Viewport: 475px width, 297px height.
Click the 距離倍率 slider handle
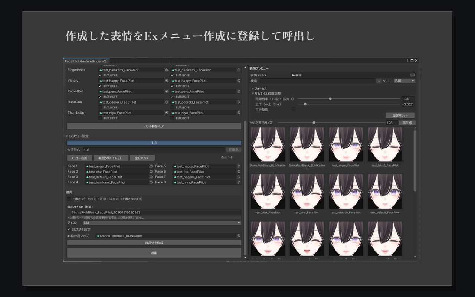coord(330,99)
